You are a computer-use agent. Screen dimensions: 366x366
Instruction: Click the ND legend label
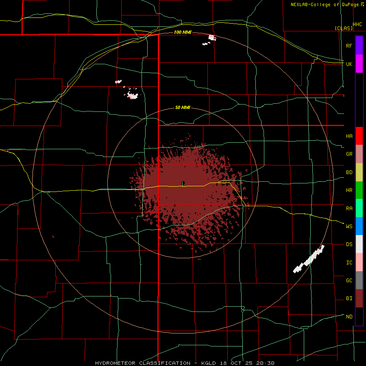pos(349,317)
